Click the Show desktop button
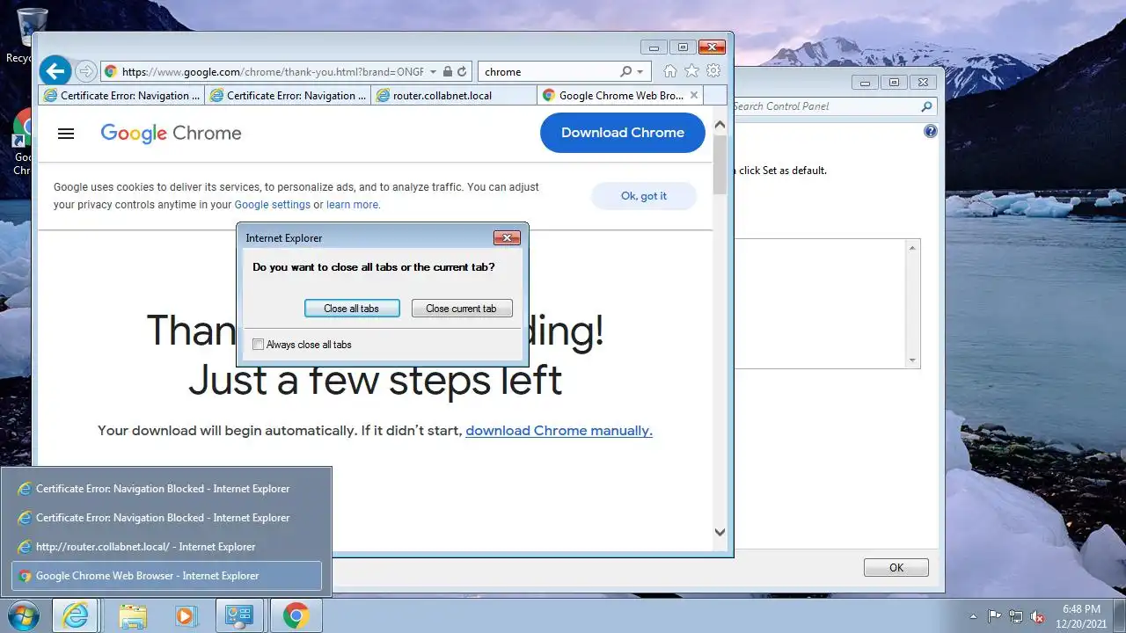Screen dimensions: 1126x633 1119,616
